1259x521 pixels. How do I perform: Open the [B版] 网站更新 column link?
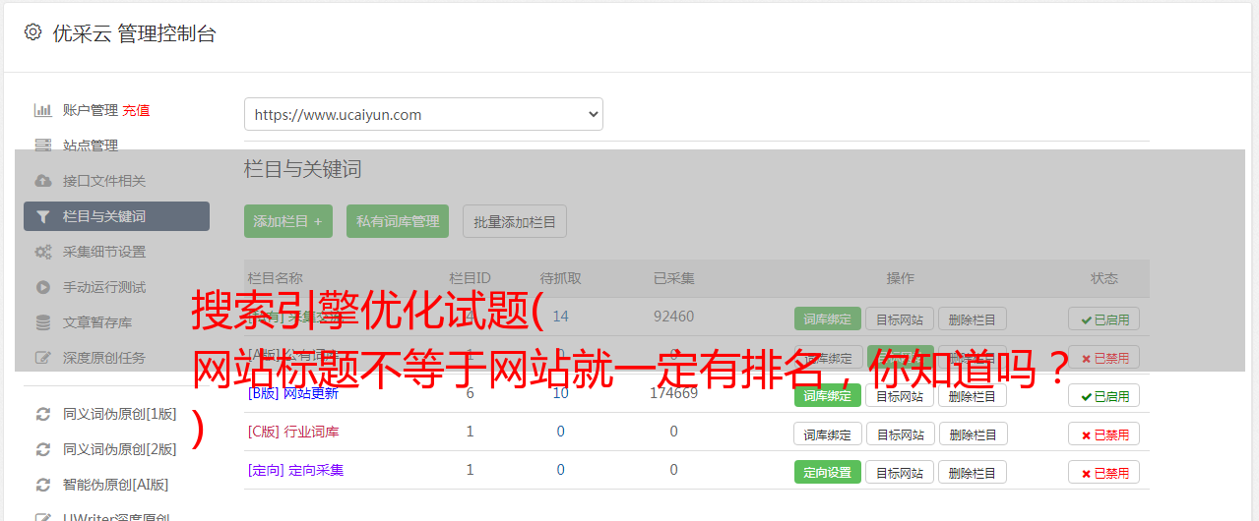tap(293, 393)
